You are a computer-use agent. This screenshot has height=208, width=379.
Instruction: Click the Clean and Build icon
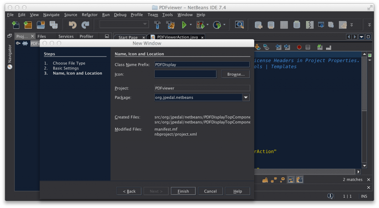coord(170,25)
